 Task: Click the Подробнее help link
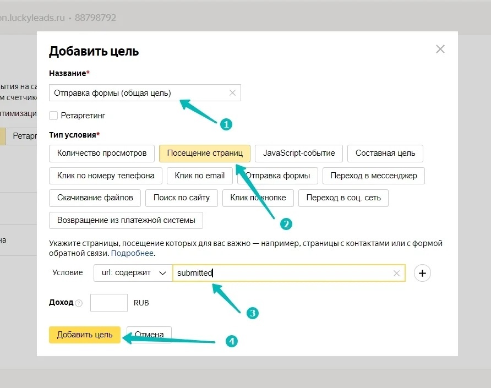(132, 253)
